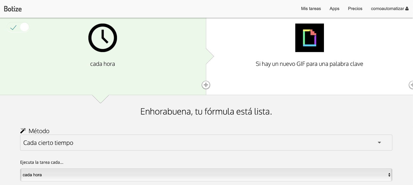Click the Botize logo

(x=13, y=9)
